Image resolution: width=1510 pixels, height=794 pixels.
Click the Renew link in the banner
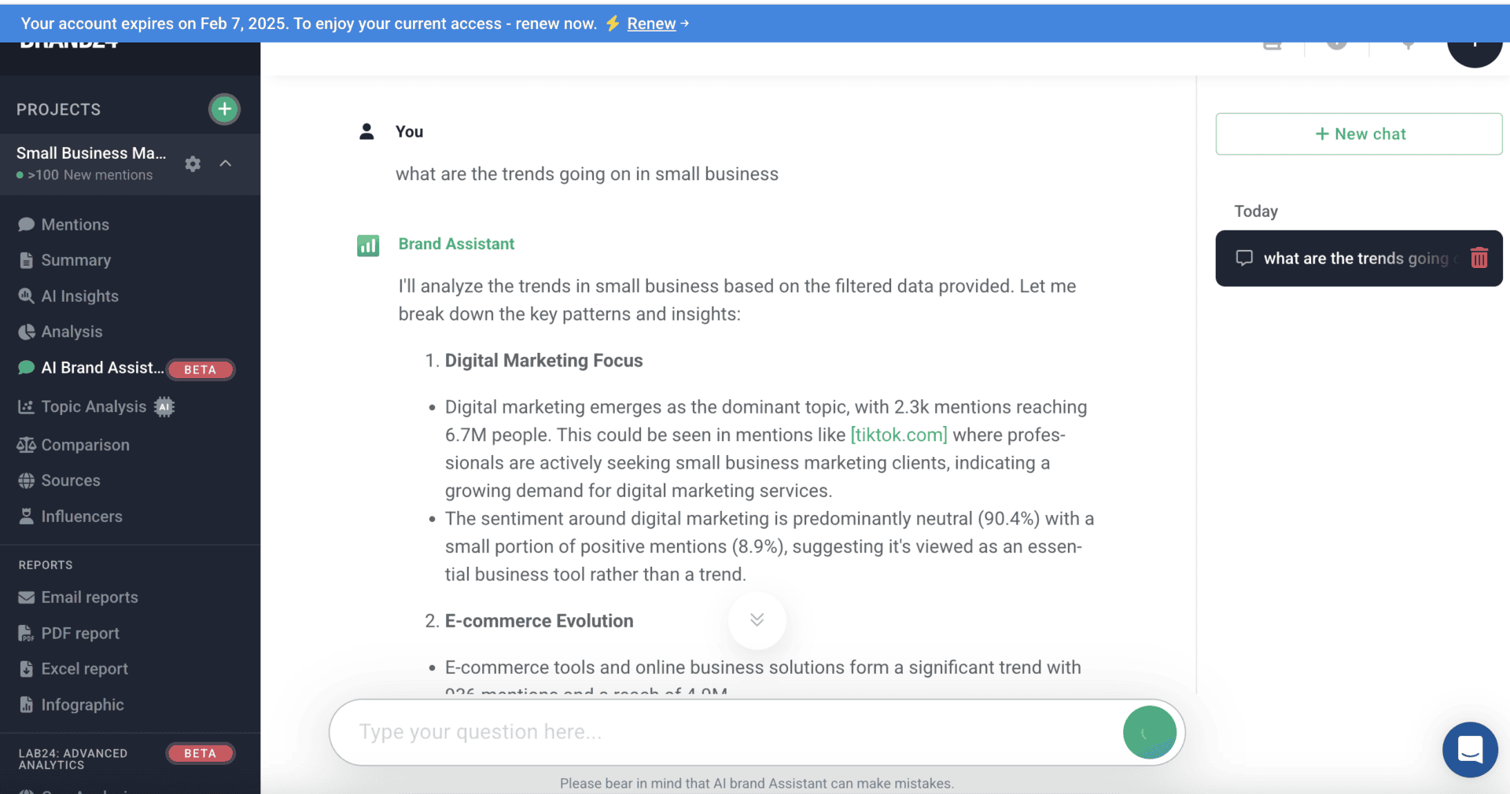pyautogui.click(x=650, y=23)
